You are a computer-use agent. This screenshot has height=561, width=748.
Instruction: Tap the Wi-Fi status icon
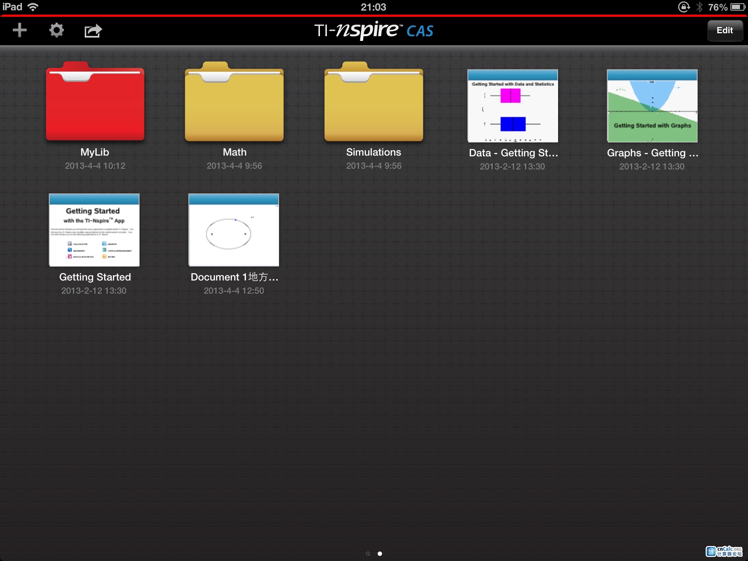pos(33,7)
